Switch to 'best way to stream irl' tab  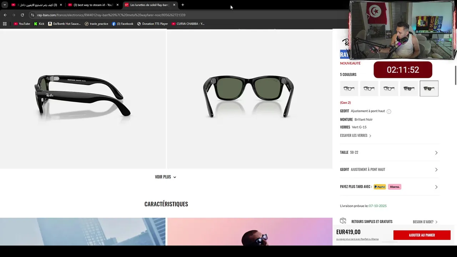[x=93, y=5]
